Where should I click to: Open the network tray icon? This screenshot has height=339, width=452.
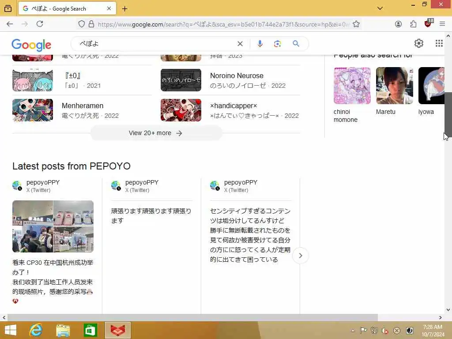(x=374, y=330)
